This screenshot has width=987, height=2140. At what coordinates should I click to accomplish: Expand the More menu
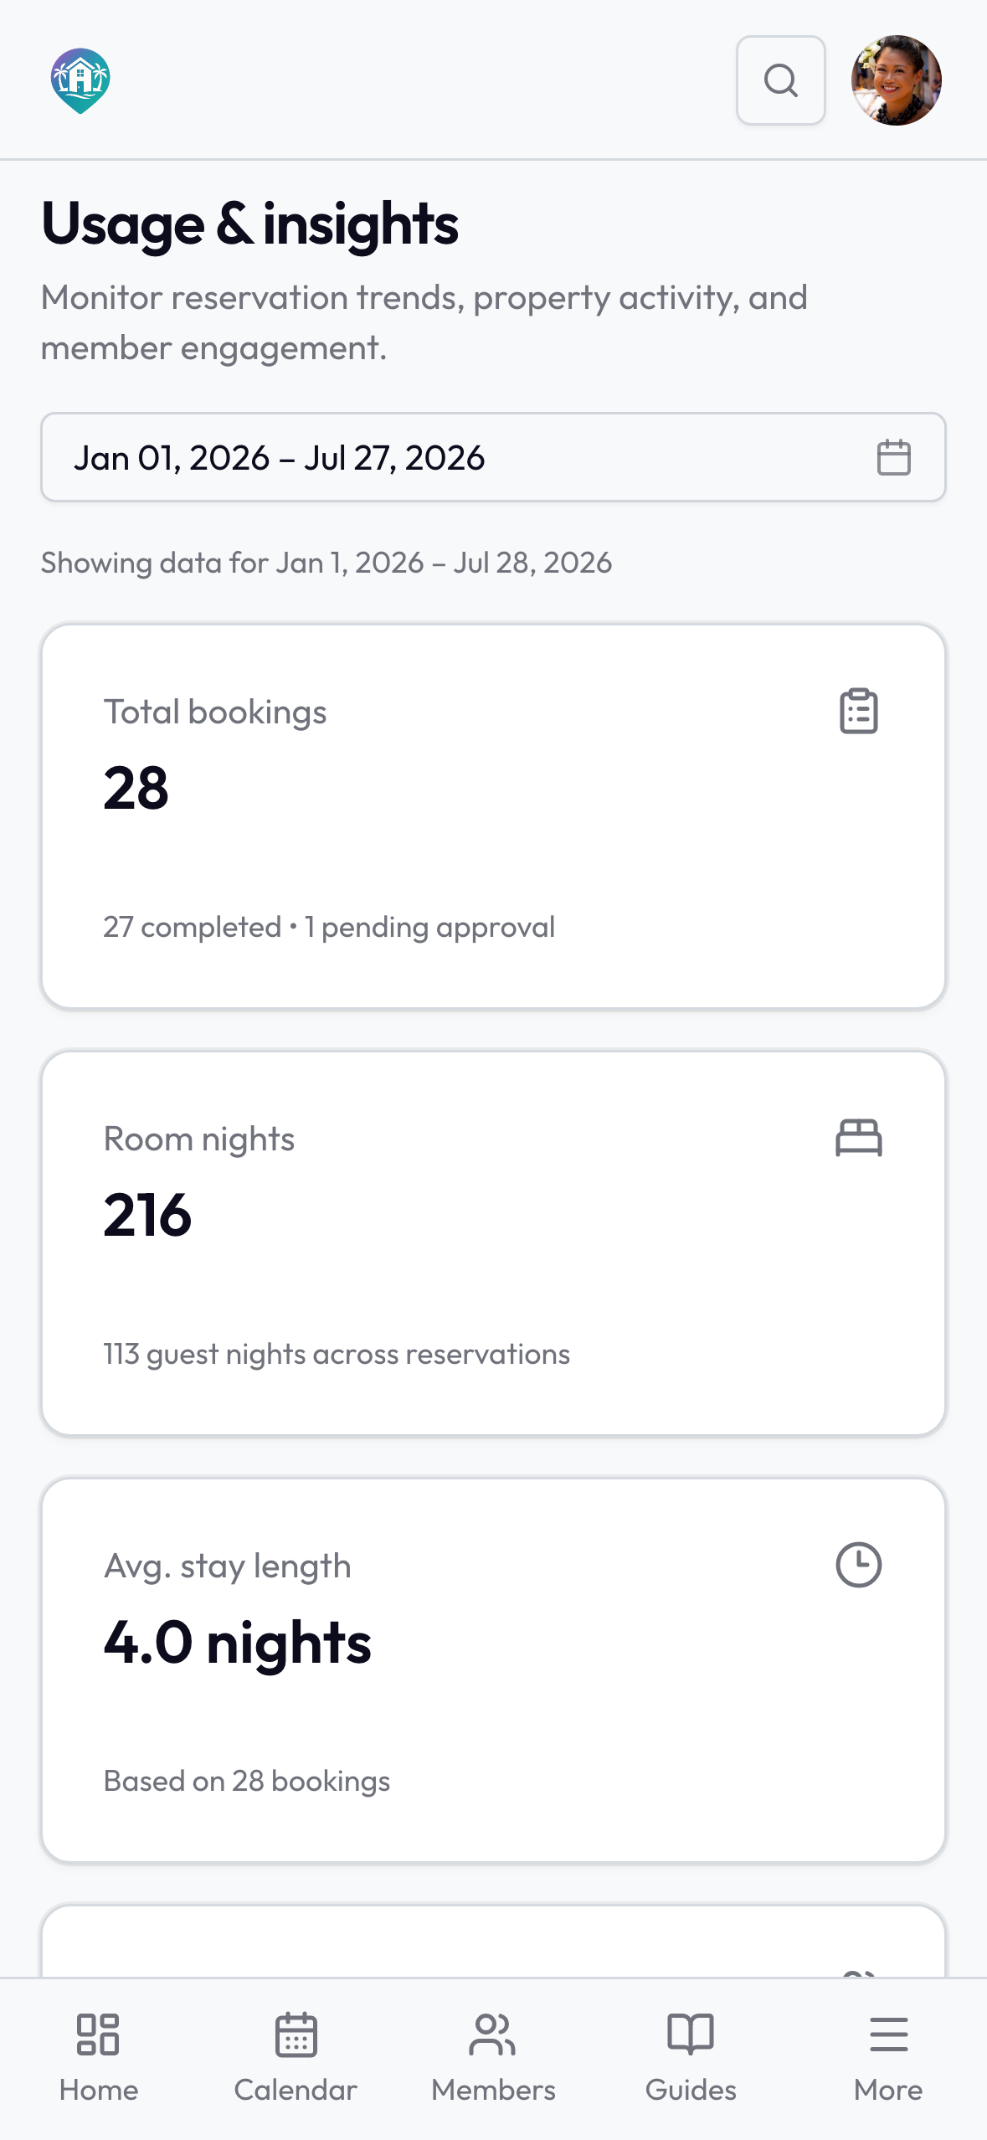click(888, 2058)
